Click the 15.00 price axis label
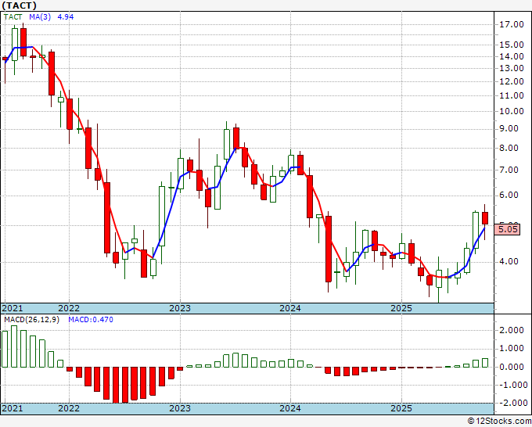The image size is (532, 427). 512,45
